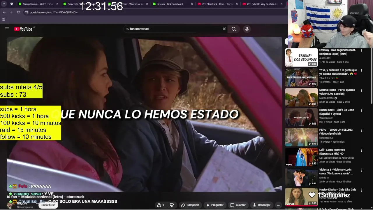Like the video with the thumbs up button

click(161, 205)
